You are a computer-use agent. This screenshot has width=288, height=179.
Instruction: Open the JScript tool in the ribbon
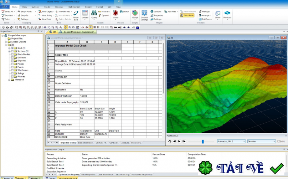coord(135,14)
